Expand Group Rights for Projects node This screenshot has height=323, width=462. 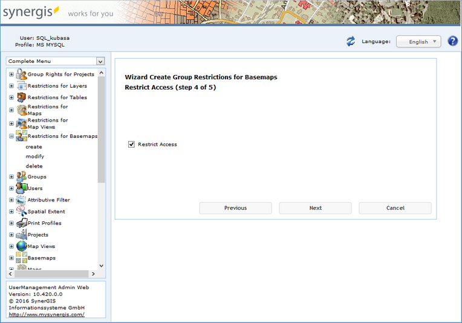tap(11, 74)
